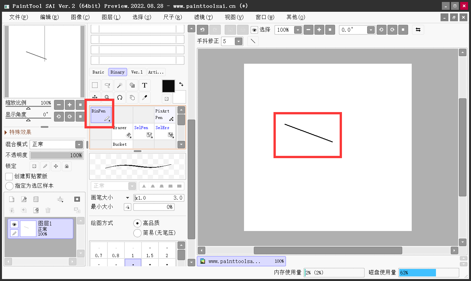471x281 pixels.
Task: Click the white background color swatch
Action: pyautogui.click(x=179, y=97)
